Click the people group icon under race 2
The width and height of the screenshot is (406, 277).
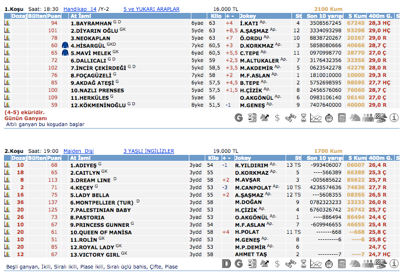367,263
